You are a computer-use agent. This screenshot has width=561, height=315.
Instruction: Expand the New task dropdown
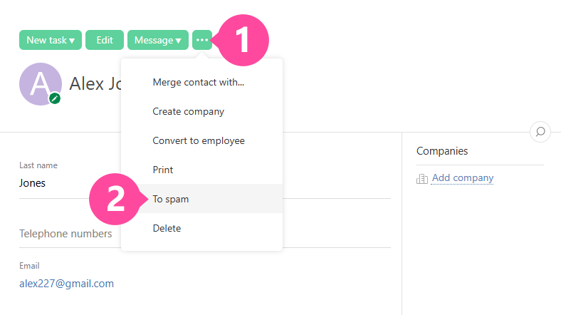click(51, 40)
